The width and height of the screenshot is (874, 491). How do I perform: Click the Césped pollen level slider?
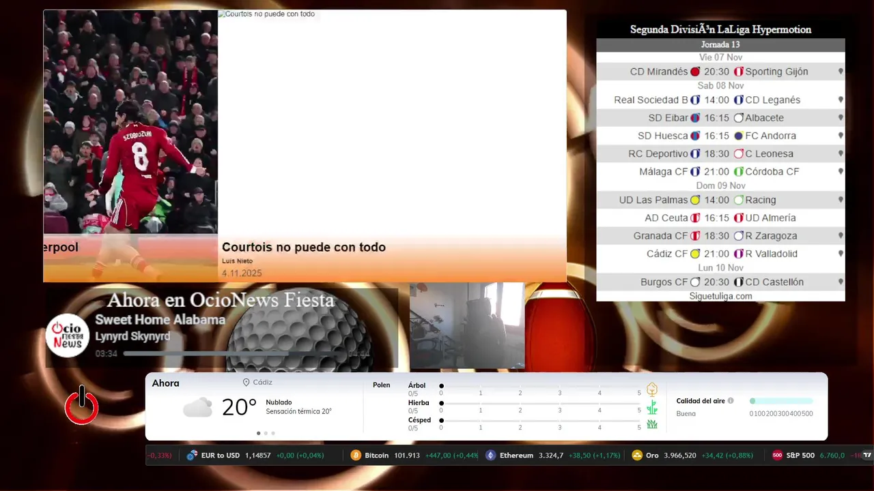[x=540, y=421]
